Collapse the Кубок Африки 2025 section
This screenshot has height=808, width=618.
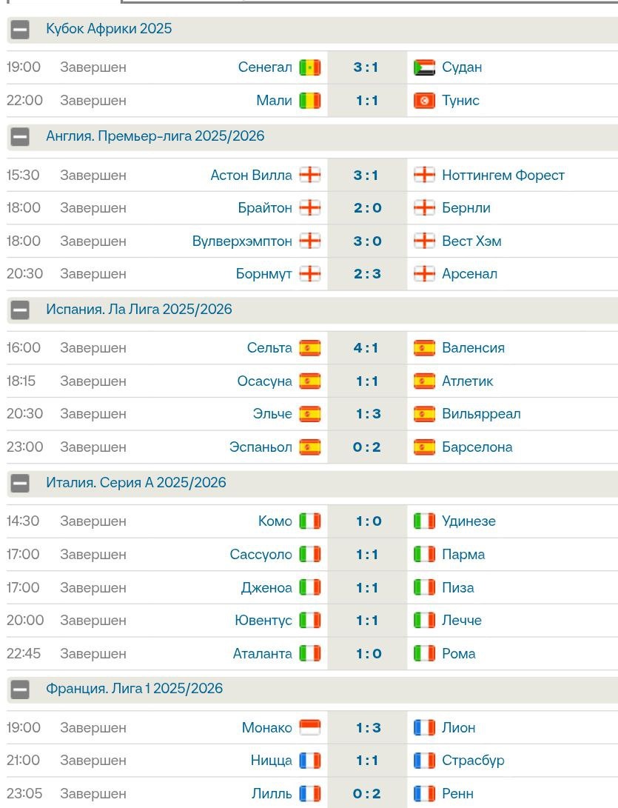tap(20, 30)
